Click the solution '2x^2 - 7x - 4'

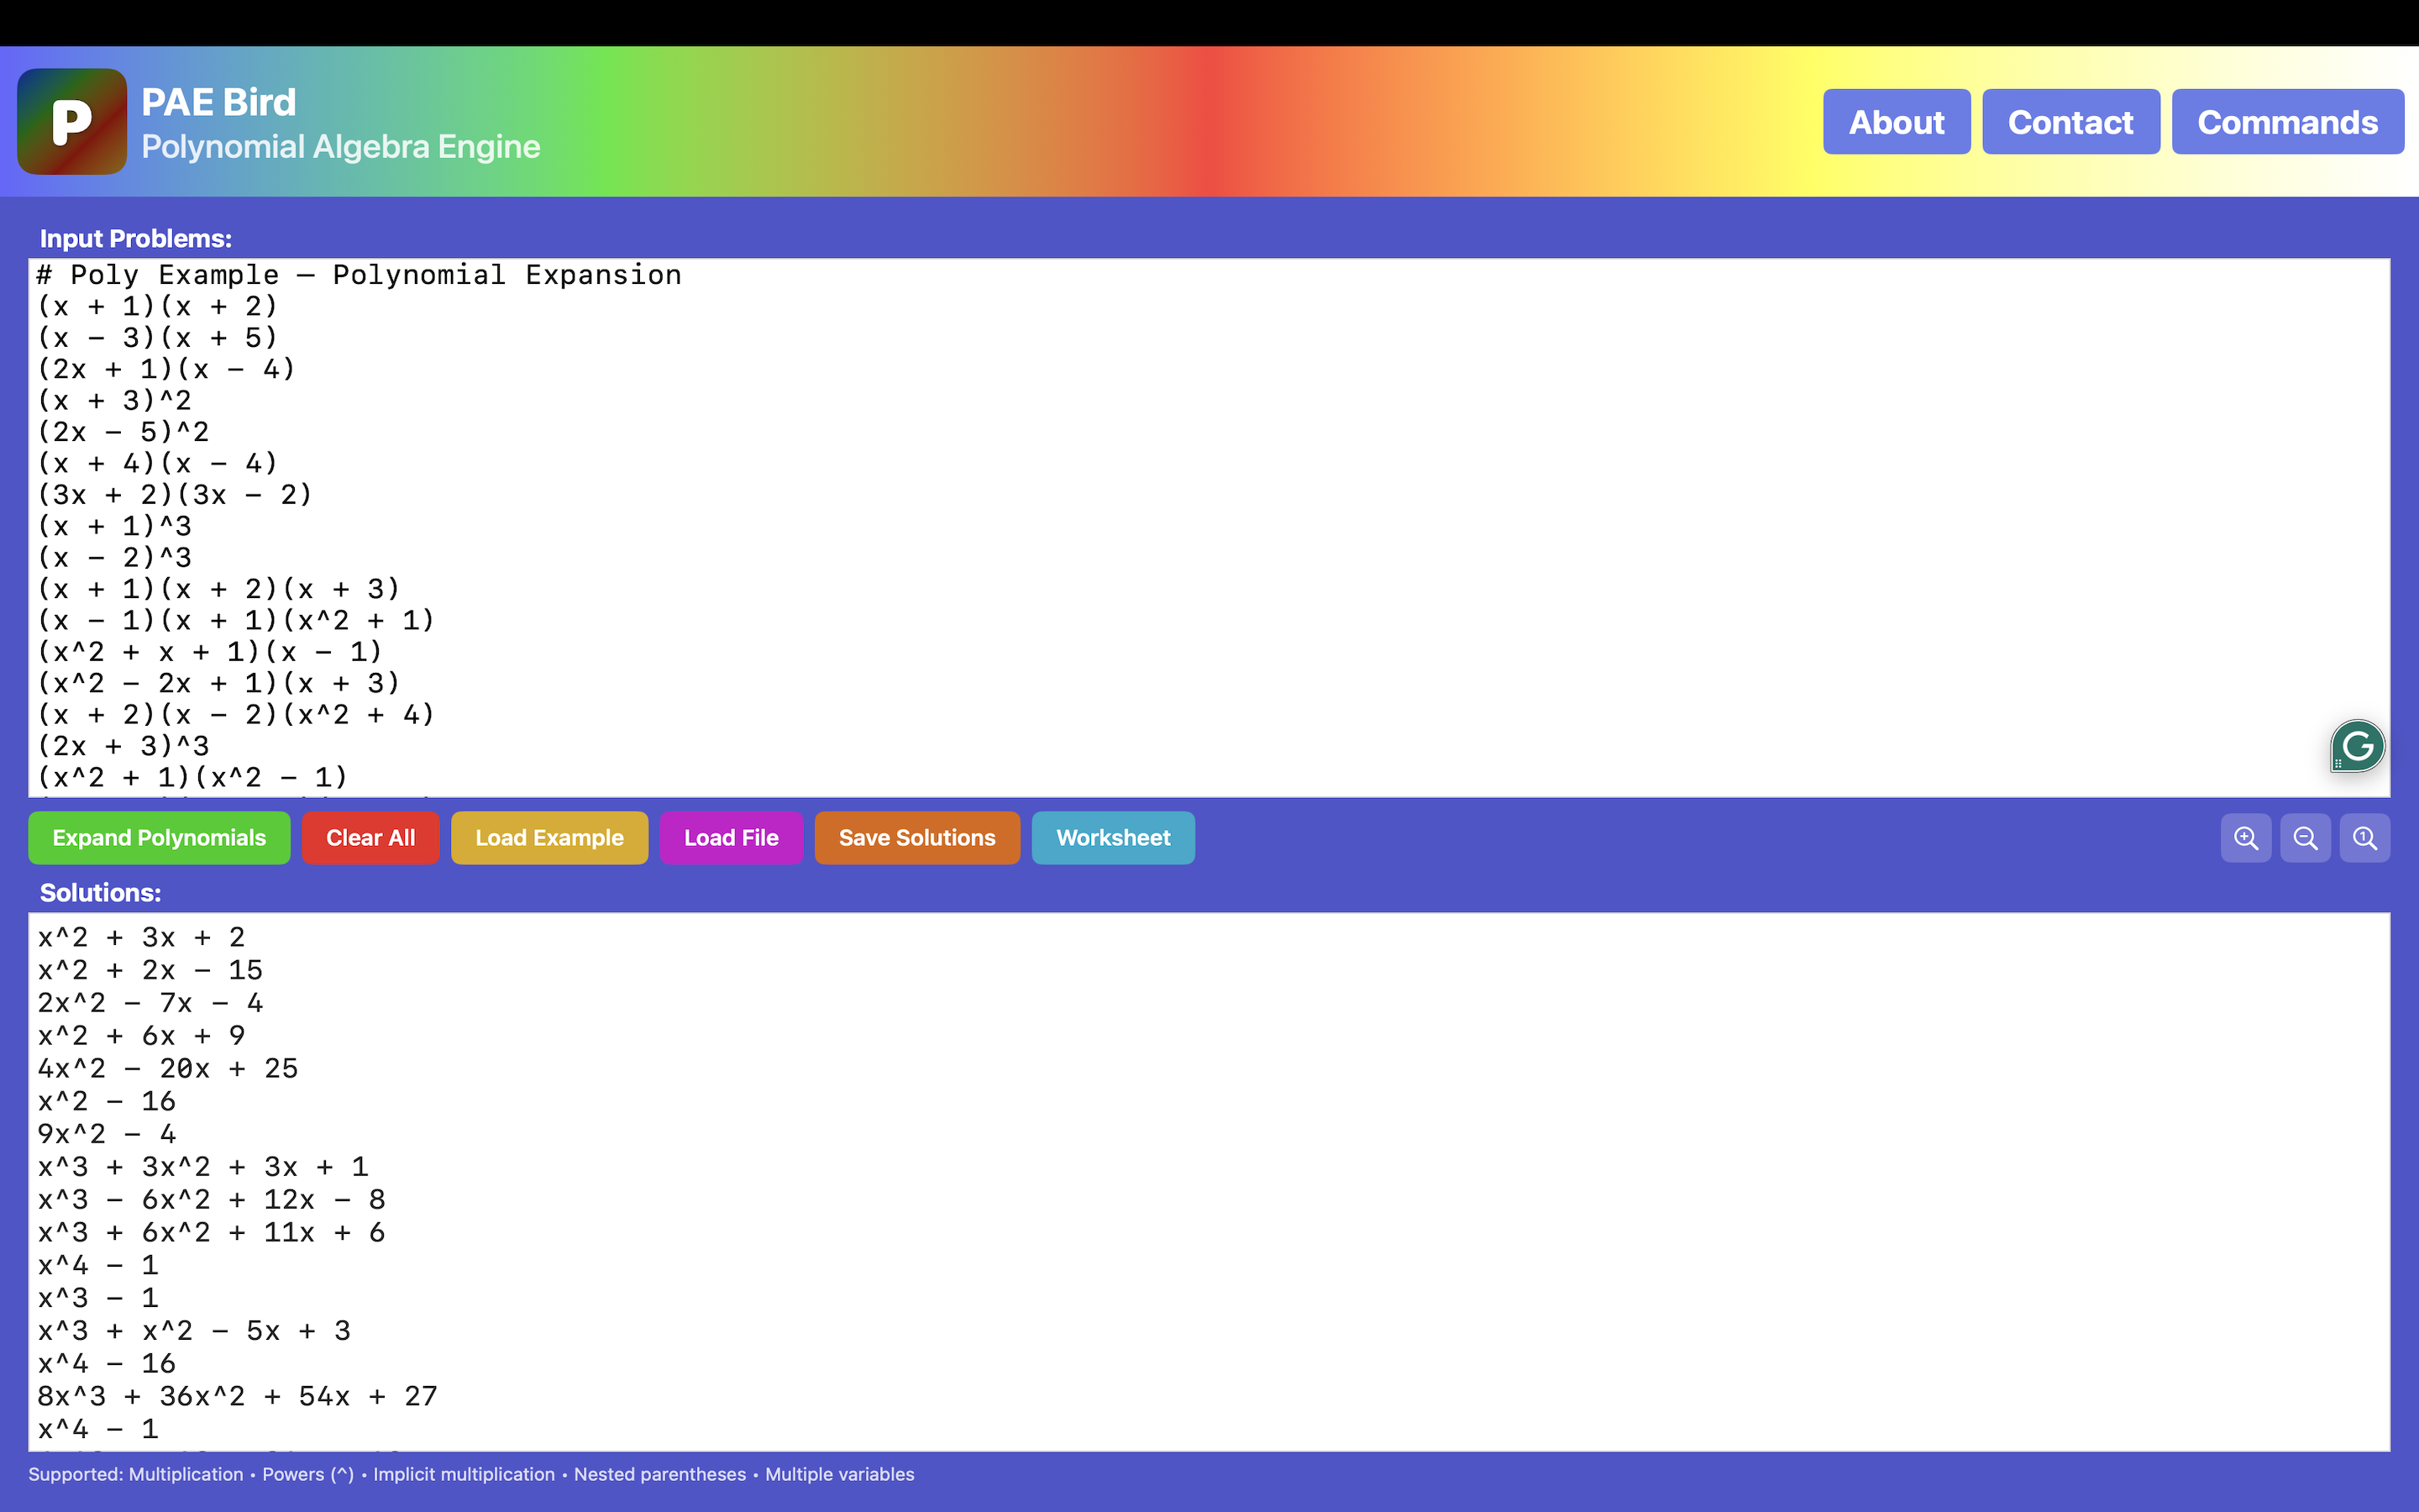[x=150, y=1003]
